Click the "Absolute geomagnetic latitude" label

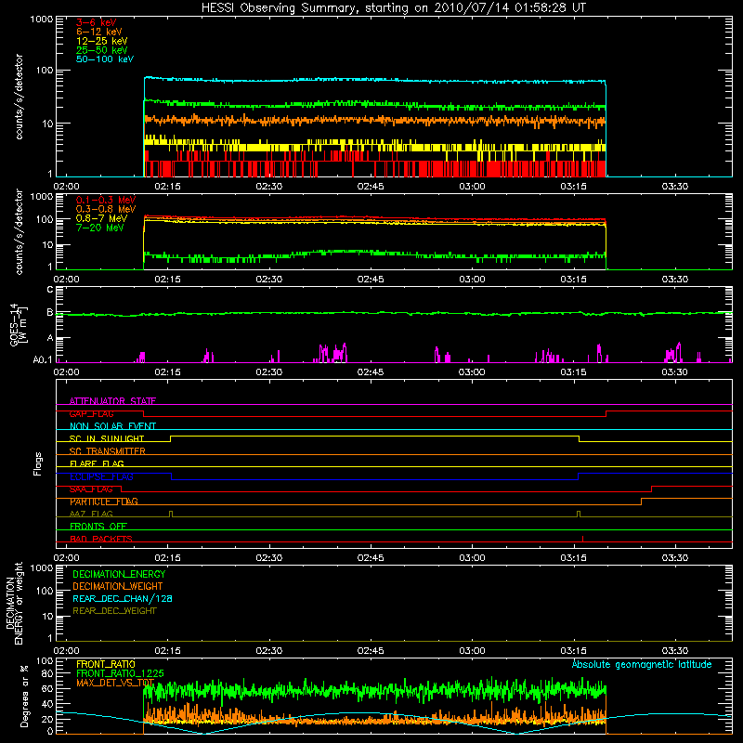click(x=642, y=664)
